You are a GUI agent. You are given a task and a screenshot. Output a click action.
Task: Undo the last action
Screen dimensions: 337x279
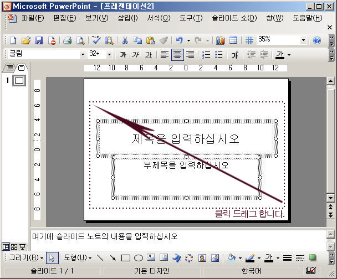pos(179,40)
